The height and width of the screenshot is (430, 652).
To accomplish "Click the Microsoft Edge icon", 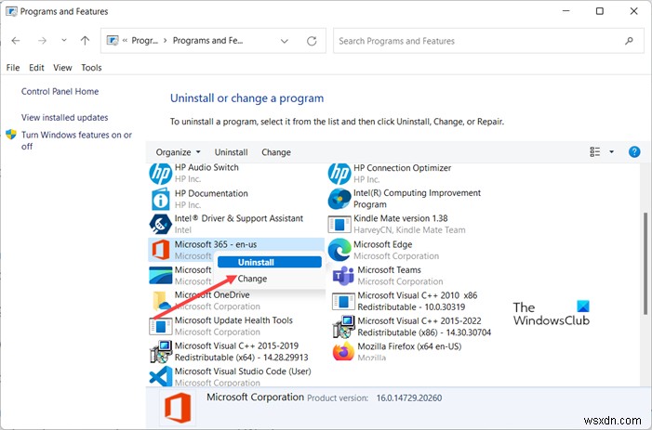I will click(x=339, y=250).
